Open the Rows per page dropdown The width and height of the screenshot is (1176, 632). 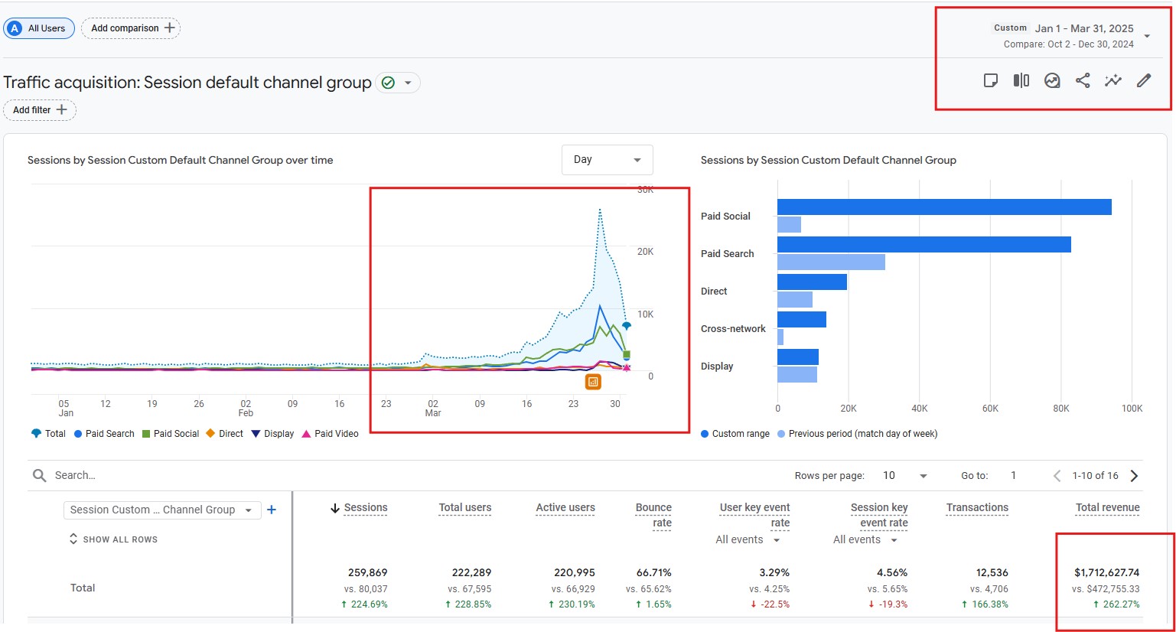pyautogui.click(x=904, y=476)
